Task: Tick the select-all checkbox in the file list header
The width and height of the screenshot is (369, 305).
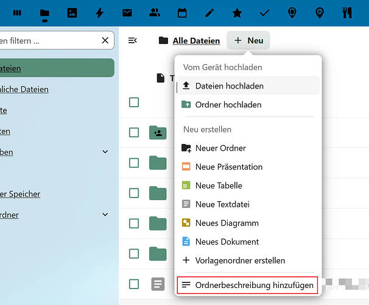Action: pyautogui.click(x=134, y=102)
